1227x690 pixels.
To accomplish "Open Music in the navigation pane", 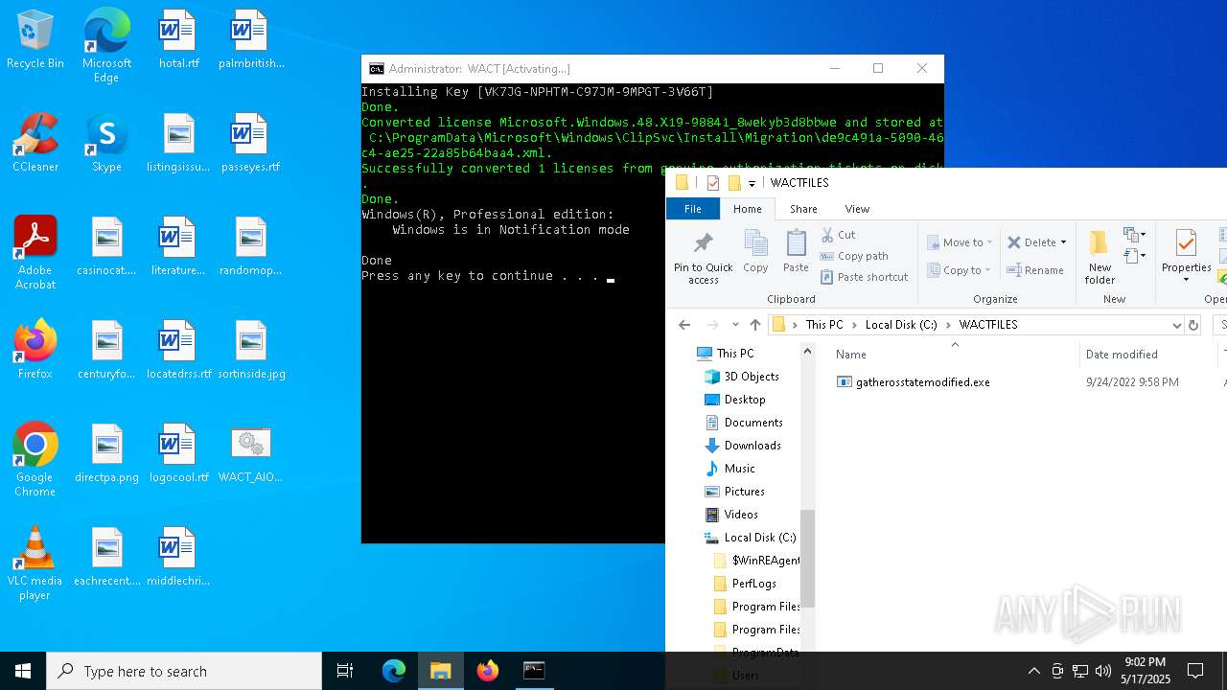I will coord(739,469).
